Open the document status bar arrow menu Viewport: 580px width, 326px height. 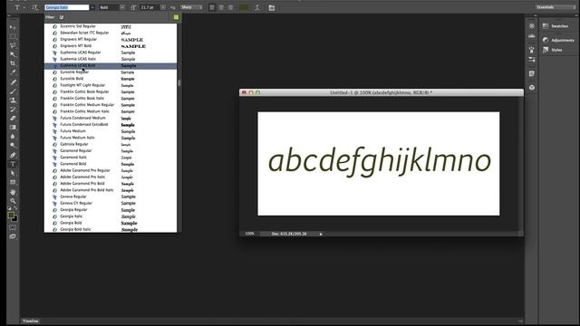click(321, 234)
